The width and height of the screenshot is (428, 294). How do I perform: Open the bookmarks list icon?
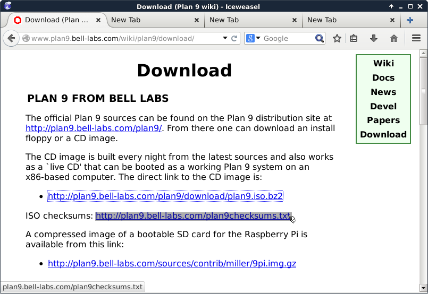[354, 38]
